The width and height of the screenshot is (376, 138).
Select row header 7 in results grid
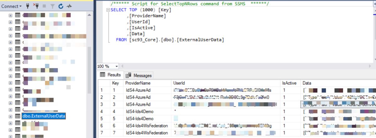click(x=104, y=133)
